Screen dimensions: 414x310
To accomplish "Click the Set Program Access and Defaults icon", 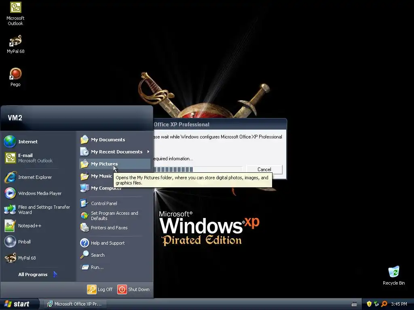I will coord(84,216).
